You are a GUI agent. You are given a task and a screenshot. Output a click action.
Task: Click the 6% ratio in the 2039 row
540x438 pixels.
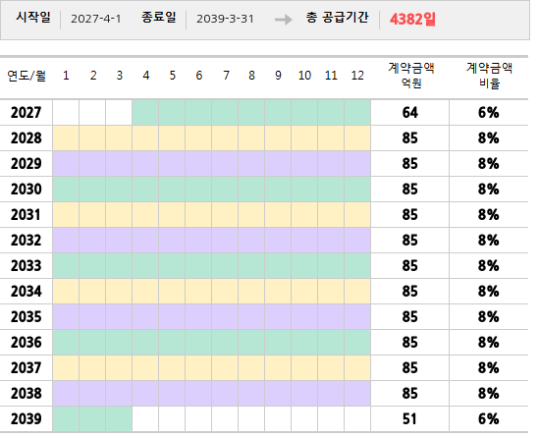[x=488, y=418]
